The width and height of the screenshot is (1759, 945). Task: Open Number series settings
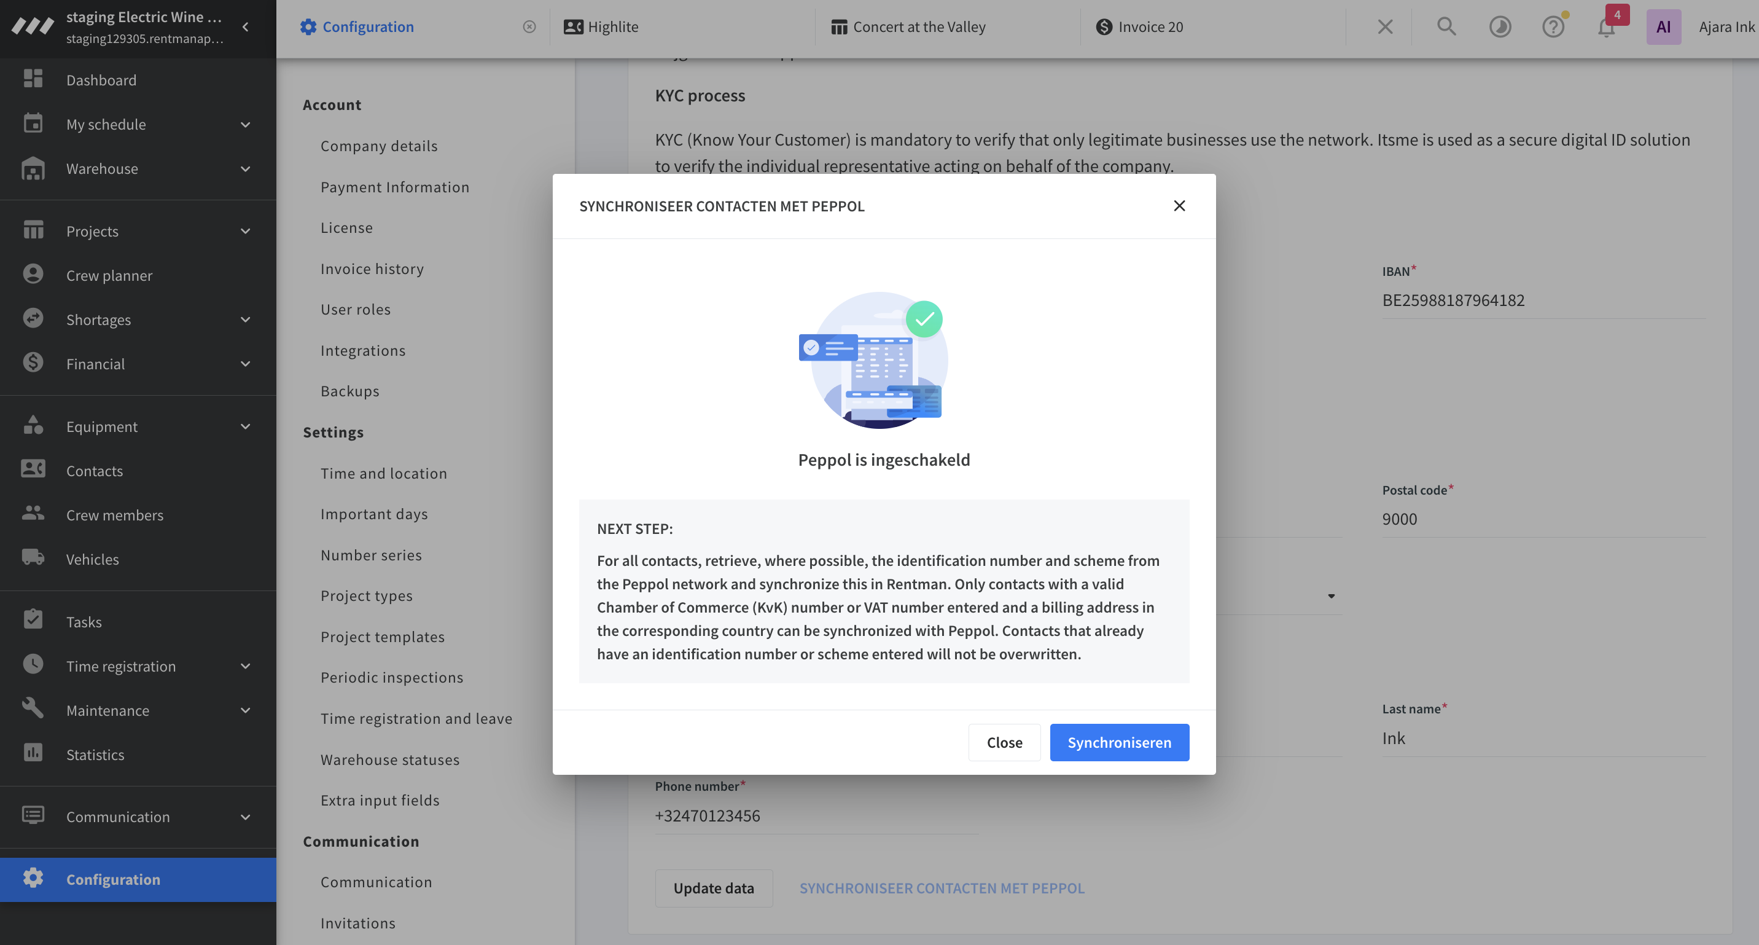(372, 554)
